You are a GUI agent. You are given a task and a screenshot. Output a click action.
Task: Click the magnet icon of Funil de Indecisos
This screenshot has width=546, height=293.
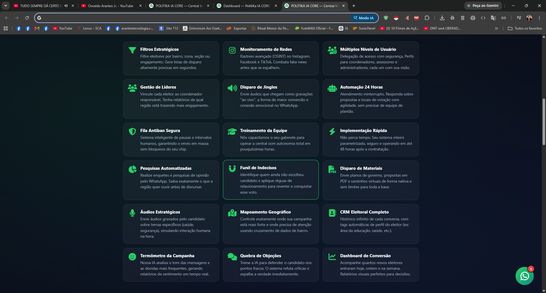coord(232,169)
